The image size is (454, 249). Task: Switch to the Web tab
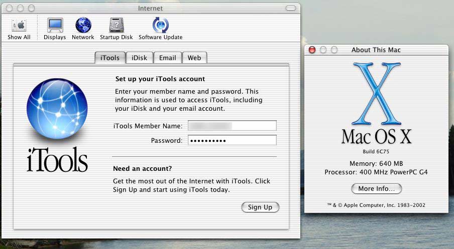pyautogui.click(x=194, y=58)
